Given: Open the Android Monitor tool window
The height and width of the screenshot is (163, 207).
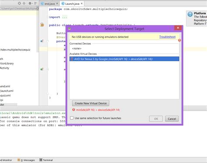Looking at the screenshot, I should [6, 160].
